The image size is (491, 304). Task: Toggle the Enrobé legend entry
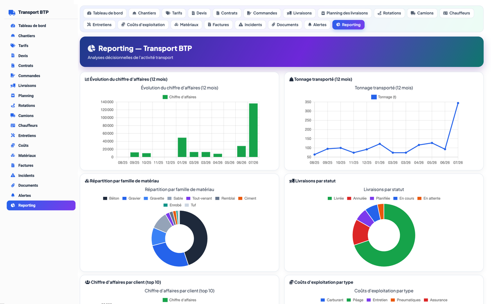coord(172,205)
